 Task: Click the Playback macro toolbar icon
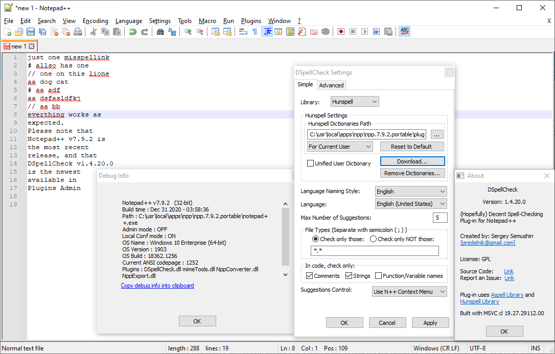click(x=366, y=31)
